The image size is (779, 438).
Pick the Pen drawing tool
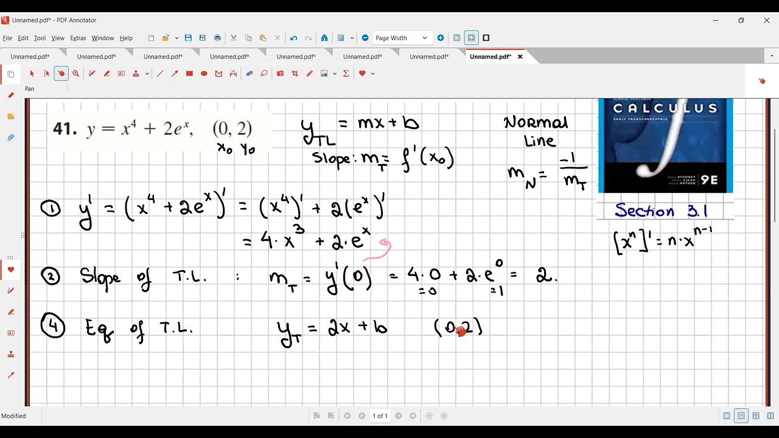(x=92, y=74)
